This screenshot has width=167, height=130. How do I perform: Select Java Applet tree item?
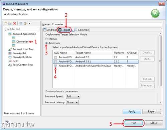(19, 53)
